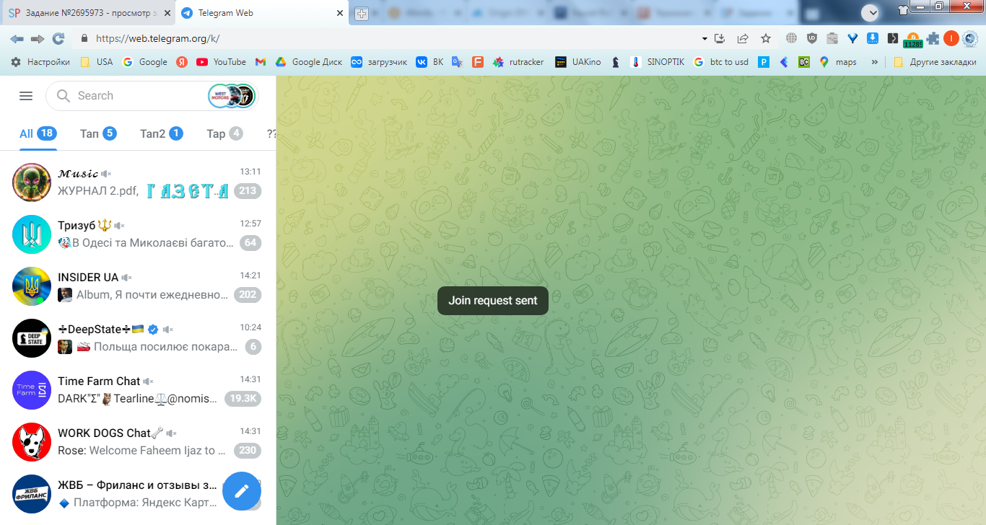Viewport: 986px width, 525px height.
Task: Compose a new message with pencil button
Action: click(x=242, y=491)
